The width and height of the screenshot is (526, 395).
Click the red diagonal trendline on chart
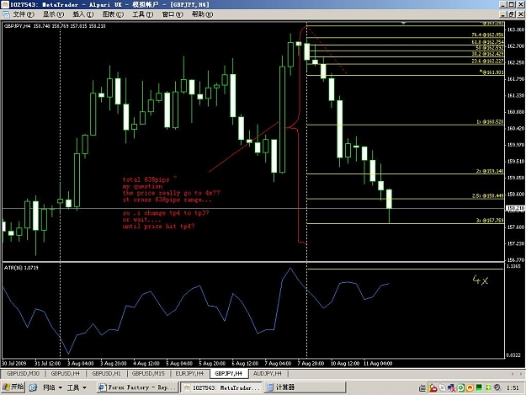(243, 147)
